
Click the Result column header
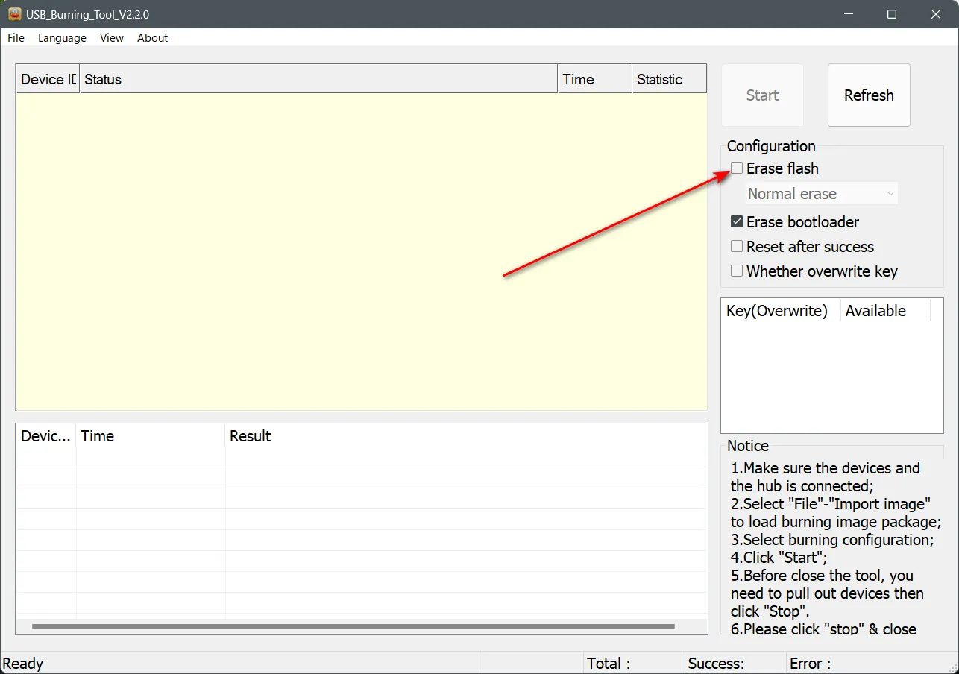(x=466, y=436)
